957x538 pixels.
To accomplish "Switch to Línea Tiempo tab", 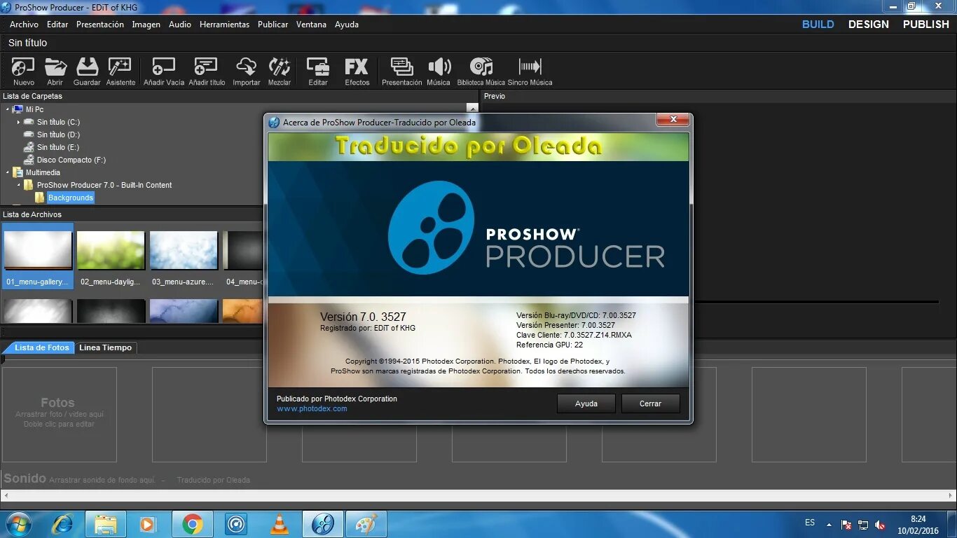I will click(x=105, y=347).
